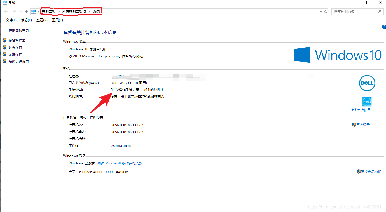Click shield icon beside 设备管理器
386x212 pixels.
[4, 40]
